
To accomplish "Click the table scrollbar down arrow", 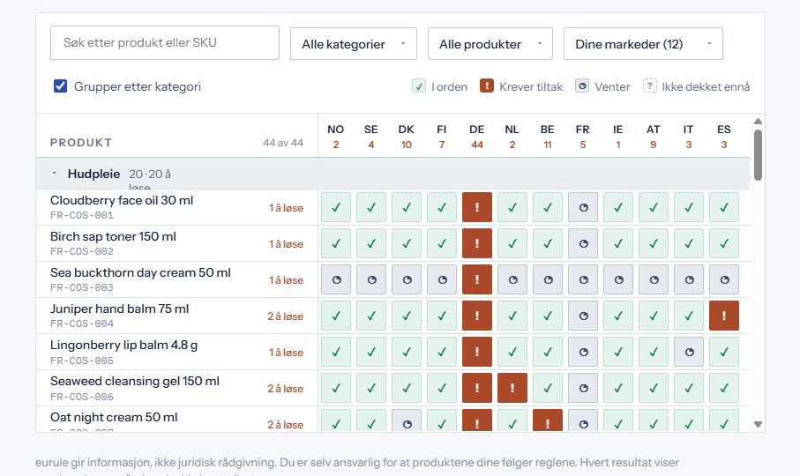I will coord(759,424).
